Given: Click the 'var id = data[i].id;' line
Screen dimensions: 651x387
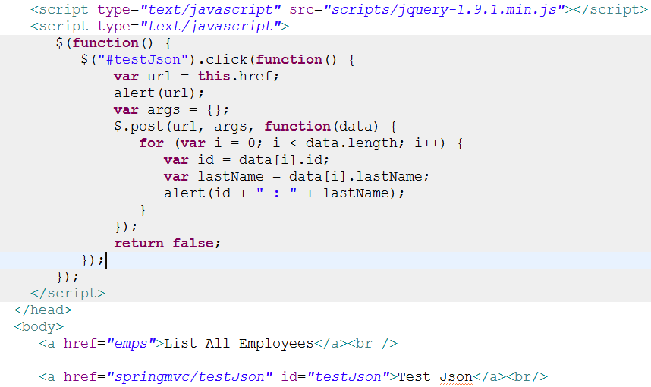Looking at the screenshot, I should click(247, 160).
